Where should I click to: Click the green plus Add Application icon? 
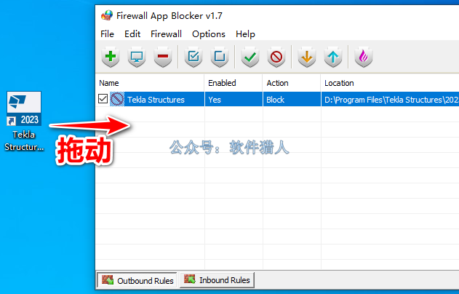click(111, 57)
